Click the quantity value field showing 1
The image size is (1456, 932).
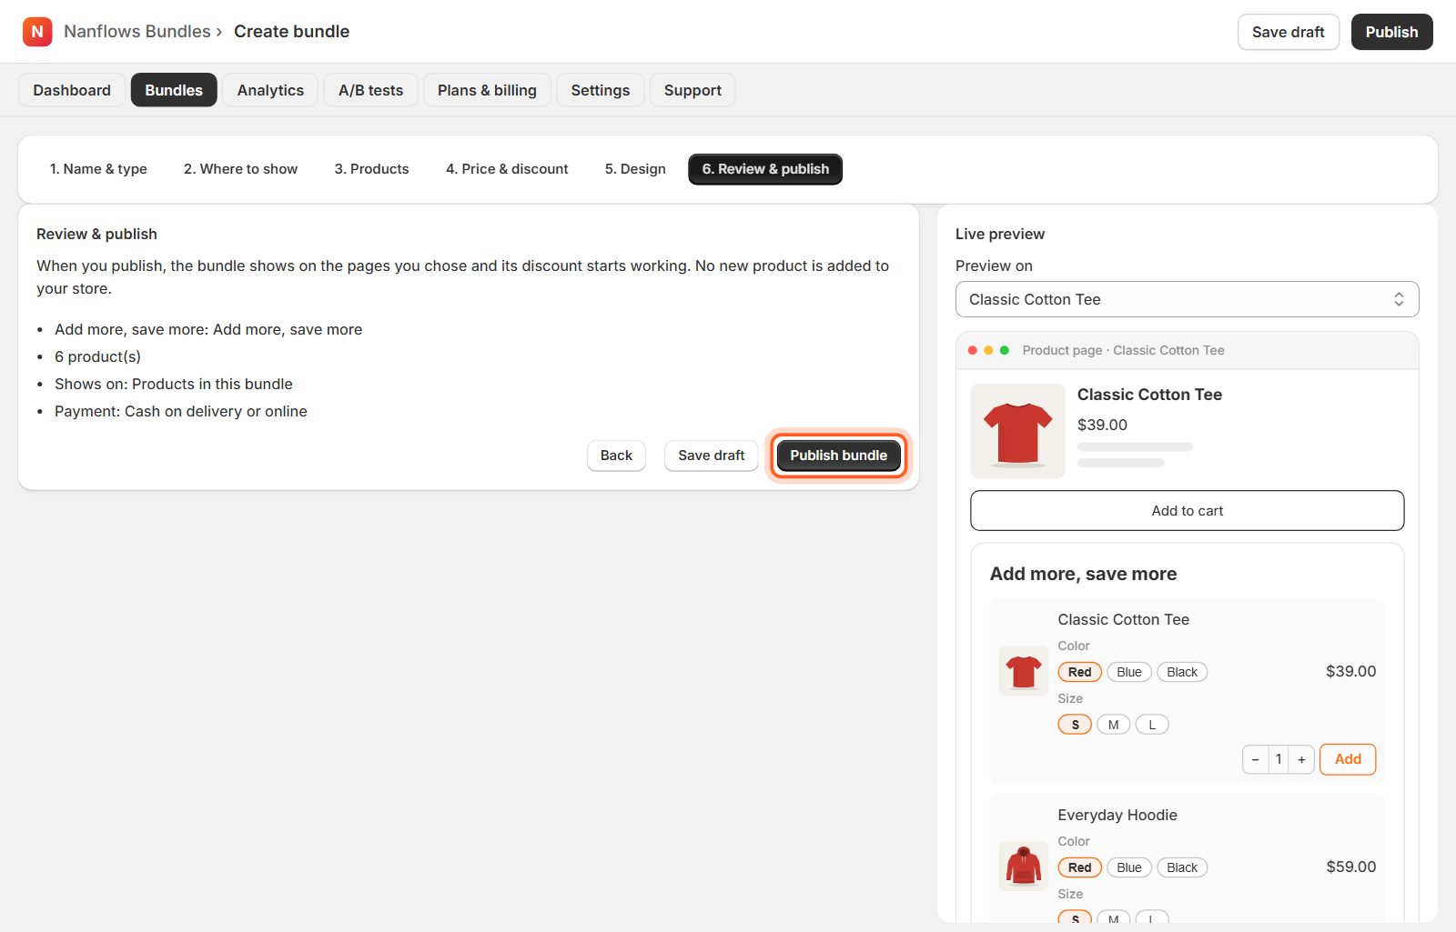[x=1279, y=759]
